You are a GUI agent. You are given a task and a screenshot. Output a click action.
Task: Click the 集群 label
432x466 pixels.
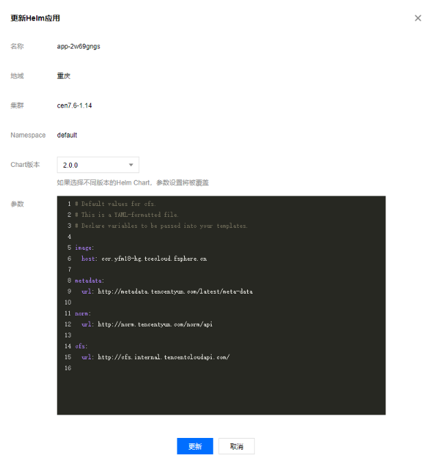[17, 105]
